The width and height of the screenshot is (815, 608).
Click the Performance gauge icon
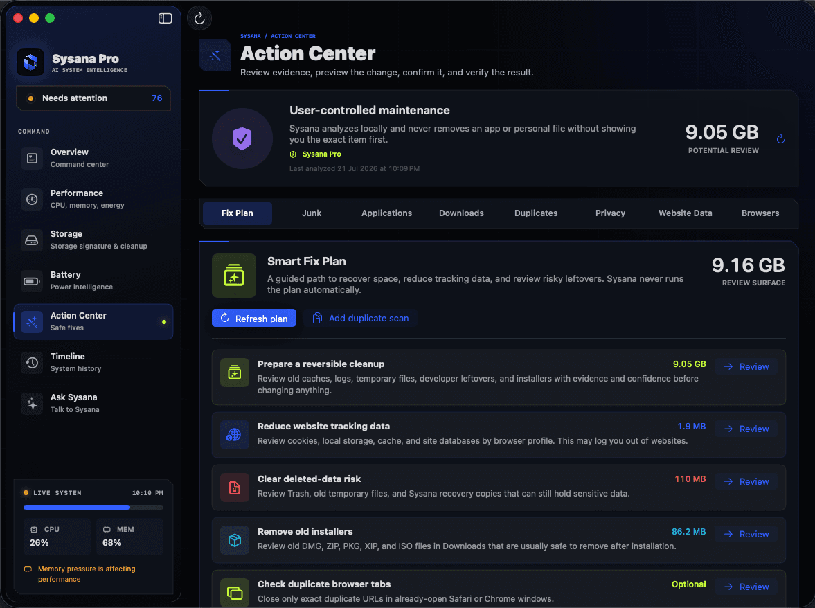tap(32, 199)
